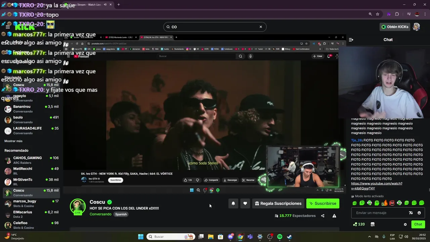Show hidden system tray icons chevron

[370, 237]
